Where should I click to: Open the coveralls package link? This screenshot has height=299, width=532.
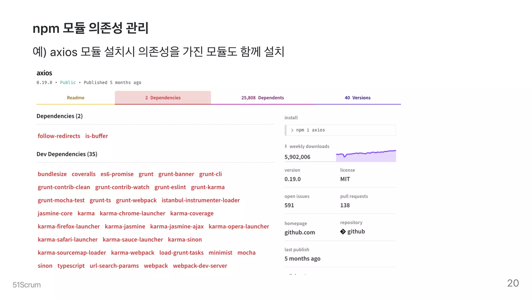[x=84, y=174]
